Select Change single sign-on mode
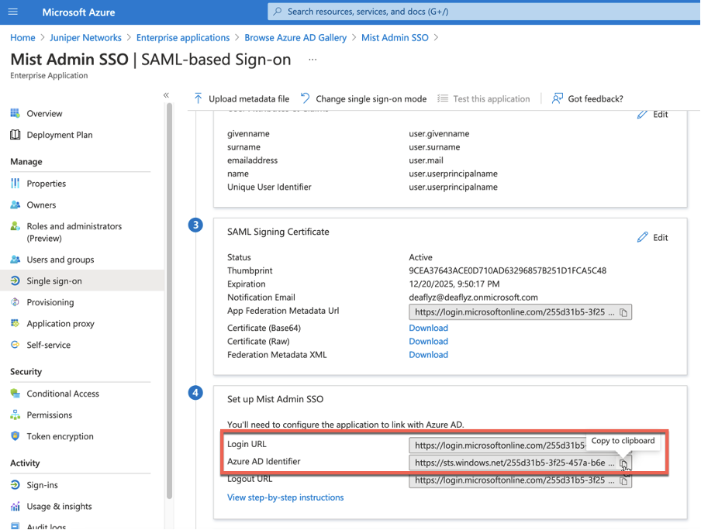This screenshot has width=701, height=530. point(363,98)
